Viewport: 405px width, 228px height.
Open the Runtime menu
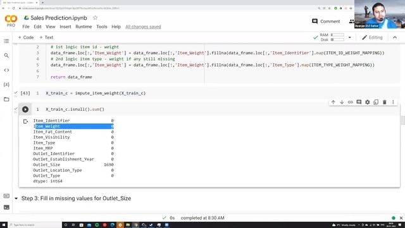point(84,27)
